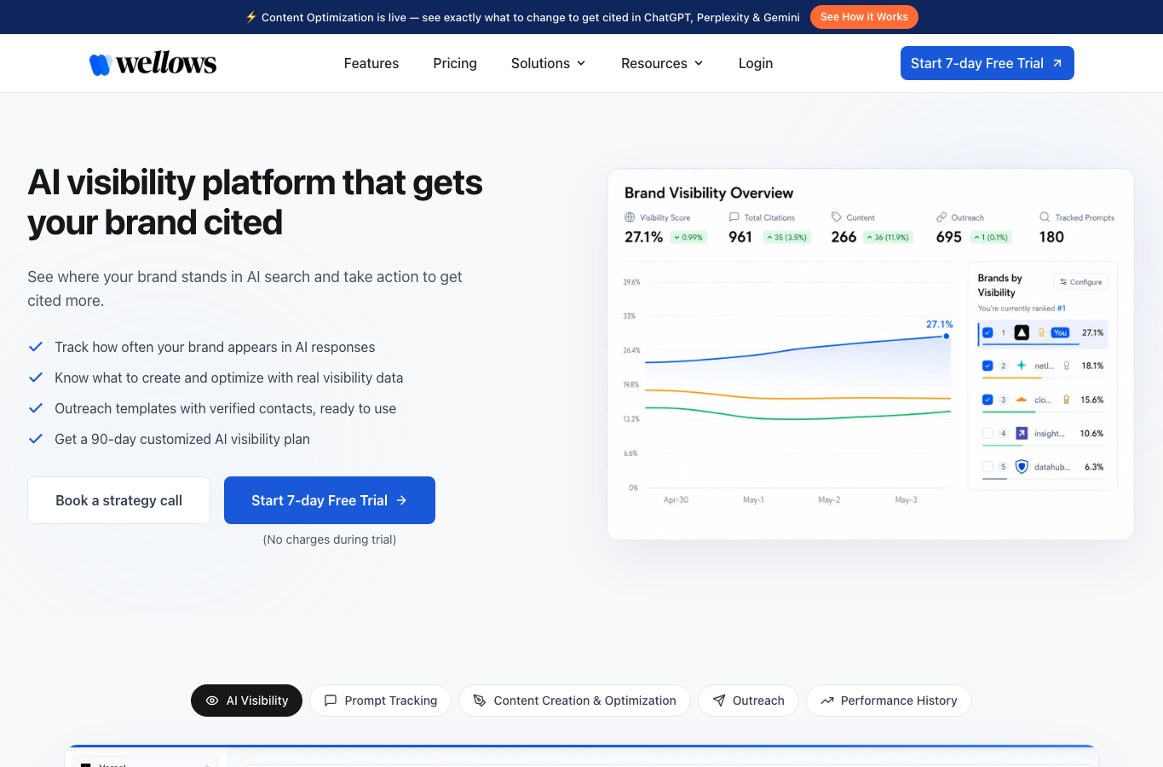Click the '1 (0.1%)' outreach change badge

click(x=991, y=238)
